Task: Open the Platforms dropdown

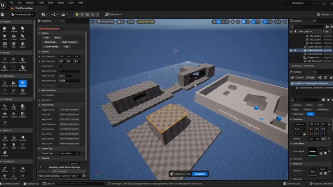Action: click(x=113, y=15)
